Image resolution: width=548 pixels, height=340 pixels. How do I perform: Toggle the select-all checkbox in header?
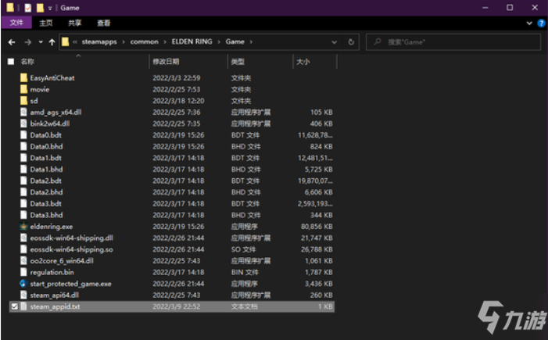pyautogui.click(x=11, y=62)
